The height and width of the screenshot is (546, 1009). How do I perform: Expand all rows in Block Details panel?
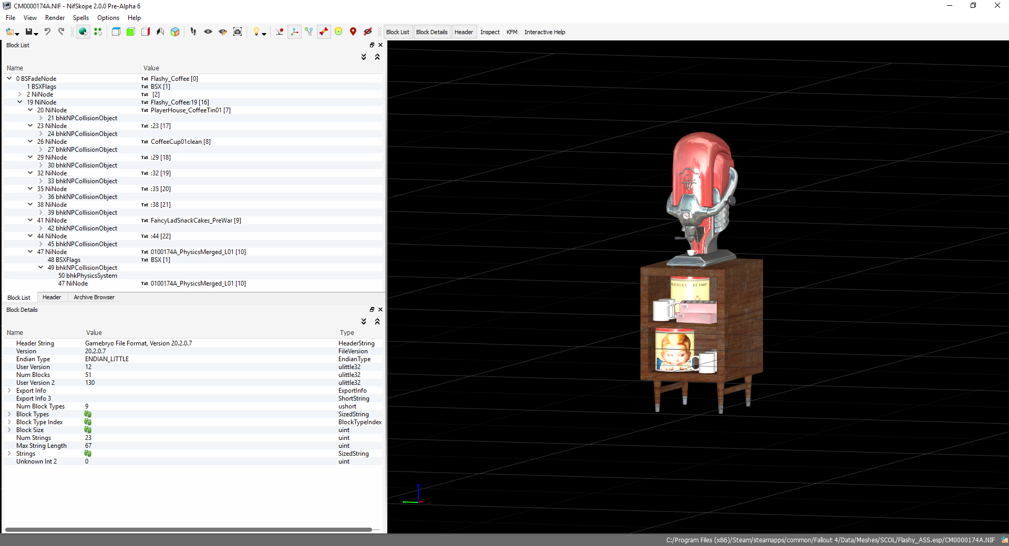(x=364, y=321)
